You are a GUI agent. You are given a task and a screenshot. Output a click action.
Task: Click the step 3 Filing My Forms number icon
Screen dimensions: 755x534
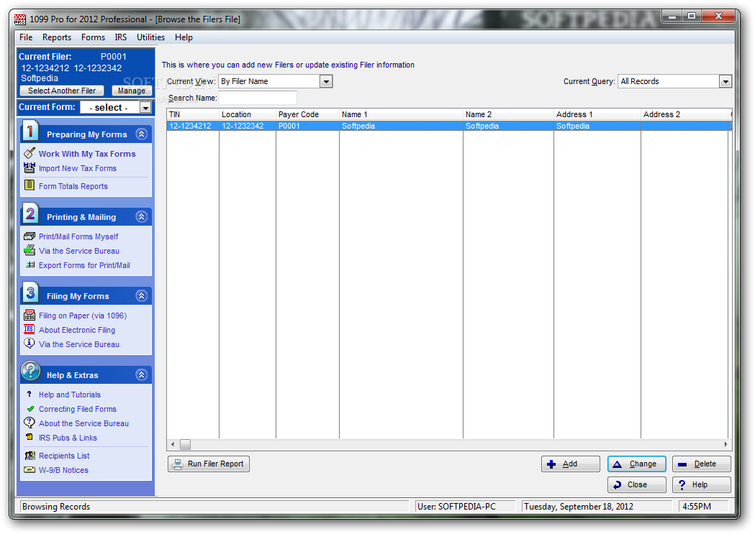[x=30, y=293]
